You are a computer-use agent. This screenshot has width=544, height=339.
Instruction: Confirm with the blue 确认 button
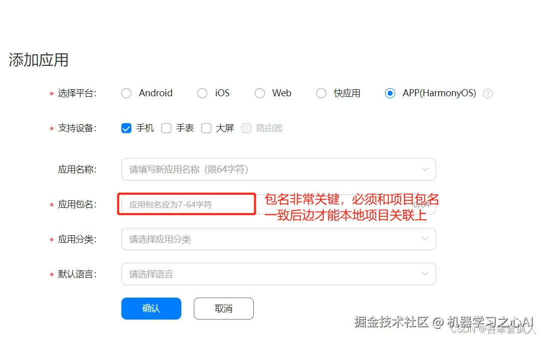coord(151,309)
